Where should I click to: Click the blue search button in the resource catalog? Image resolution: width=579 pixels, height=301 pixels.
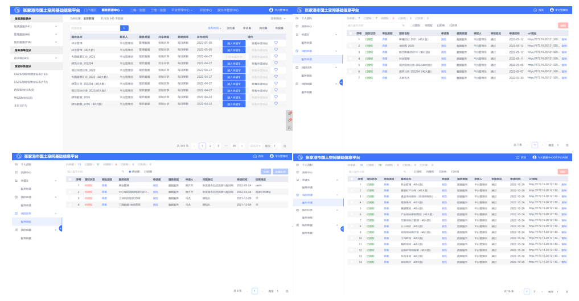click(x=124, y=28)
